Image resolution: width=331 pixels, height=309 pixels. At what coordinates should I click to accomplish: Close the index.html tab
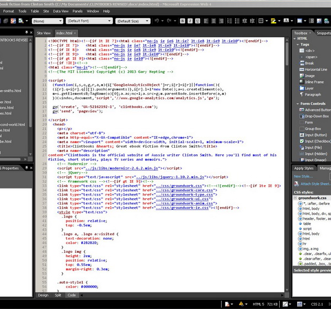click(74, 33)
